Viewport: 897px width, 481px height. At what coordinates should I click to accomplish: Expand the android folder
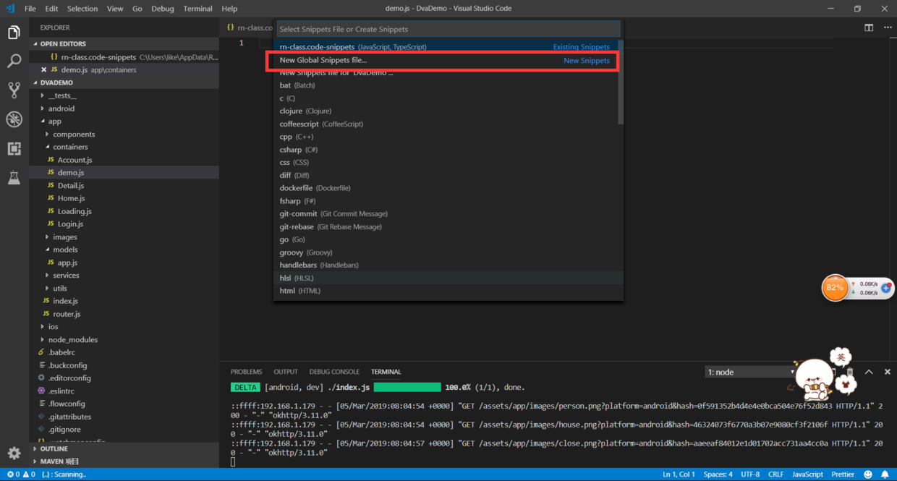click(x=61, y=108)
